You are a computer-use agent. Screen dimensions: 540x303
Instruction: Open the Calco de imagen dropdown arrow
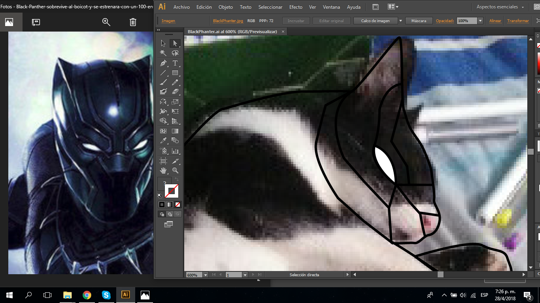[400, 21]
